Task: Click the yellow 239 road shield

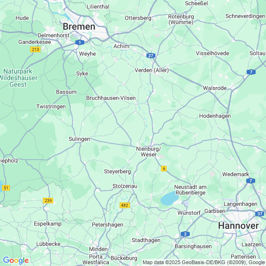Action: point(48,201)
